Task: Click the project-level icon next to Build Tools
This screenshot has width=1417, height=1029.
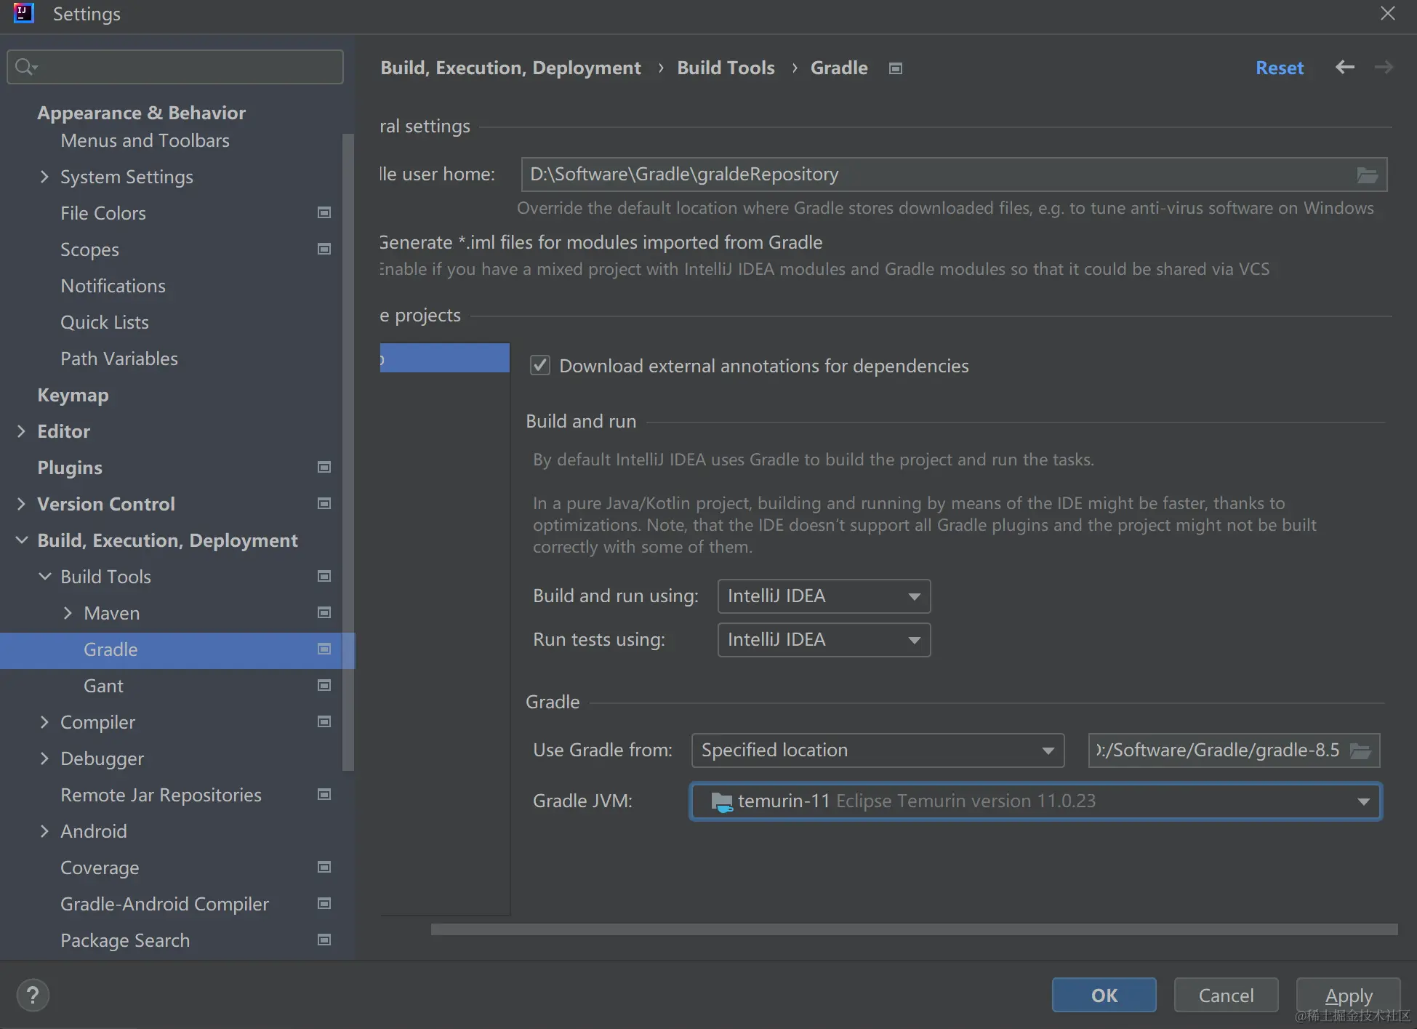Action: [324, 576]
